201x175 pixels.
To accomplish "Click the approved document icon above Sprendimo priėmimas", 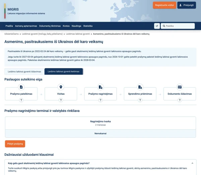I will point(140,87).
